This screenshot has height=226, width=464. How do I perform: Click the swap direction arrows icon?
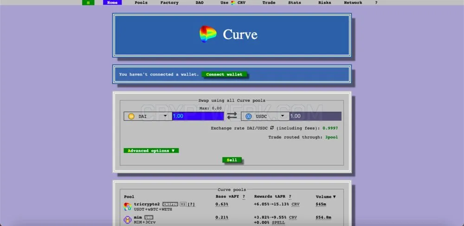232,116
